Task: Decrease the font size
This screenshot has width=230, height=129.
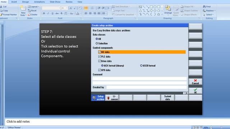Action: [75, 8]
